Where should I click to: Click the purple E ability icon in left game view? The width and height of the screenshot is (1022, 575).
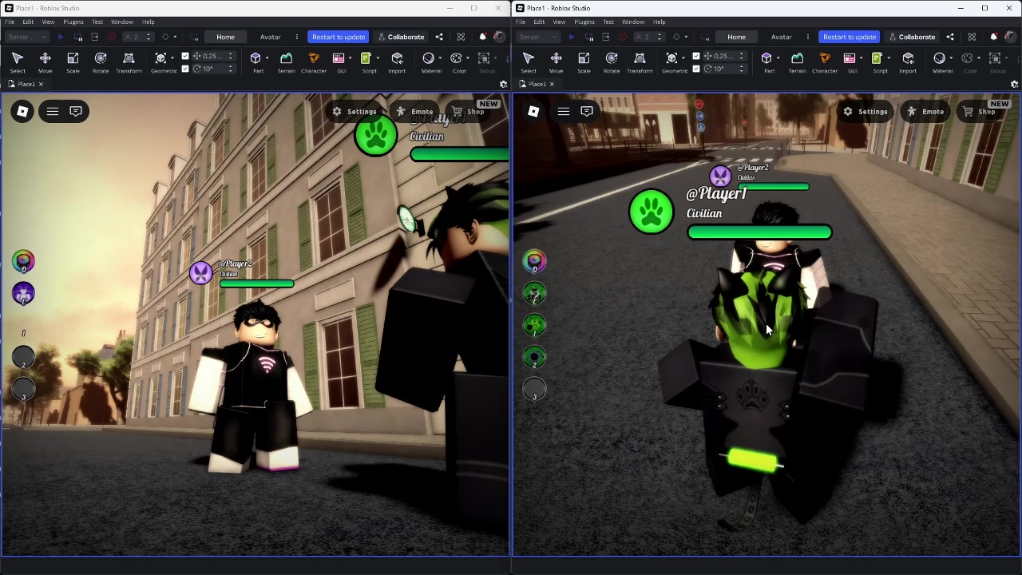pos(23,293)
